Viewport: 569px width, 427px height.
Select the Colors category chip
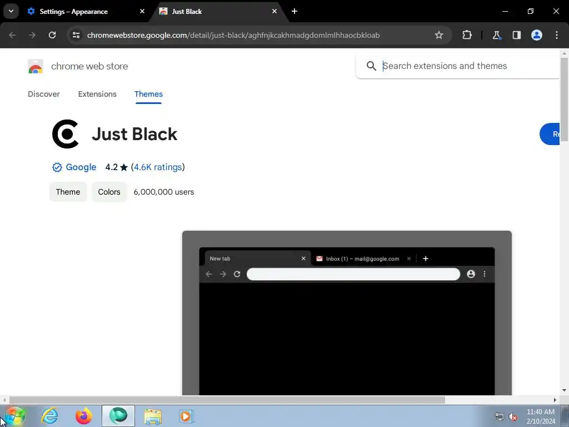pos(109,192)
